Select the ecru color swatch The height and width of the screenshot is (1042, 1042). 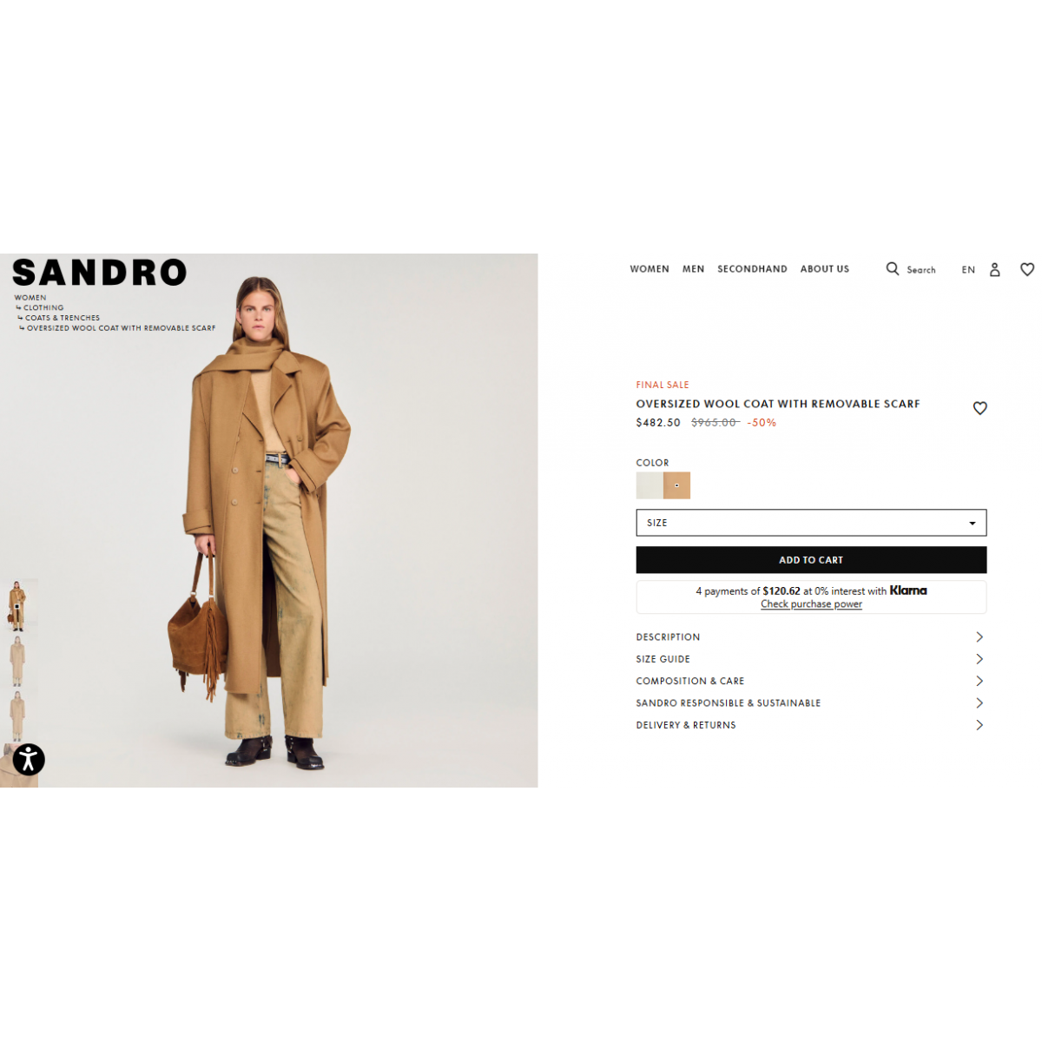tap(650, 485)
